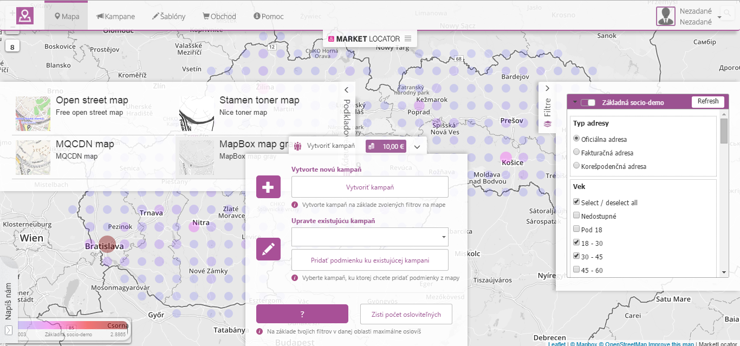Open the layers icon on the Filtre panel
Image resolution: width=740 pixels, height=346 pixels.
coord(548,123)
